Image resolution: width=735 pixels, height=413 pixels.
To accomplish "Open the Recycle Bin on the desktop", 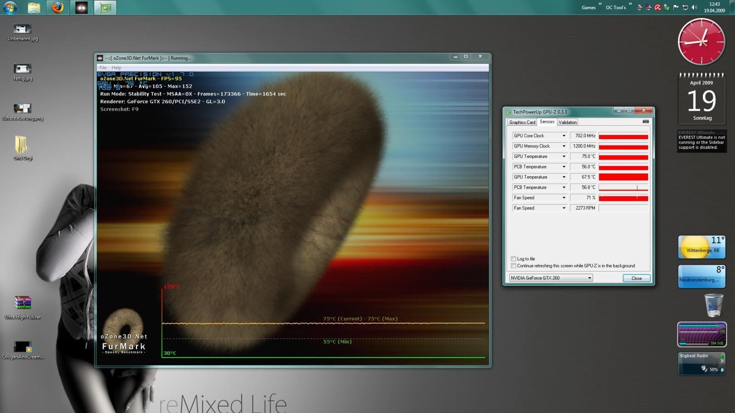I will 713,305.
